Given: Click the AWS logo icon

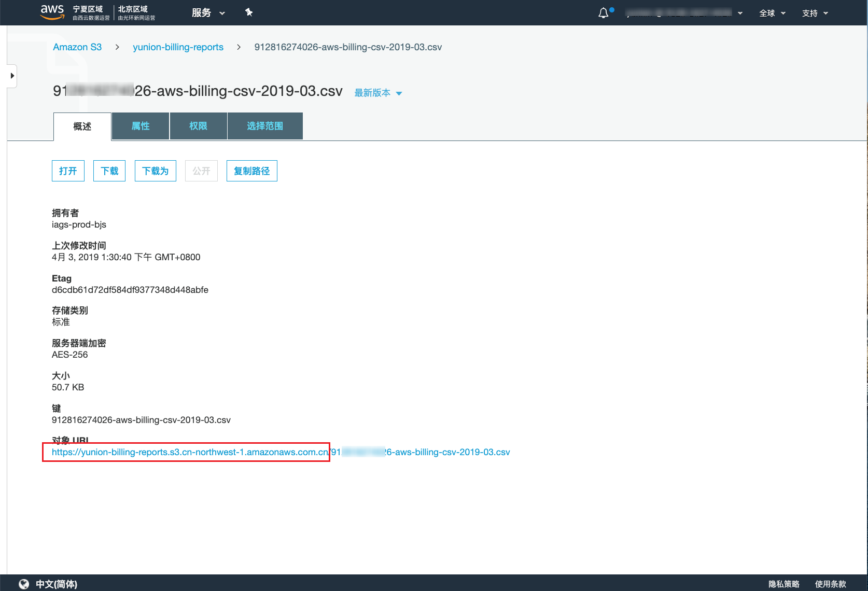Looking at the screenshot, I should (52, 12).
